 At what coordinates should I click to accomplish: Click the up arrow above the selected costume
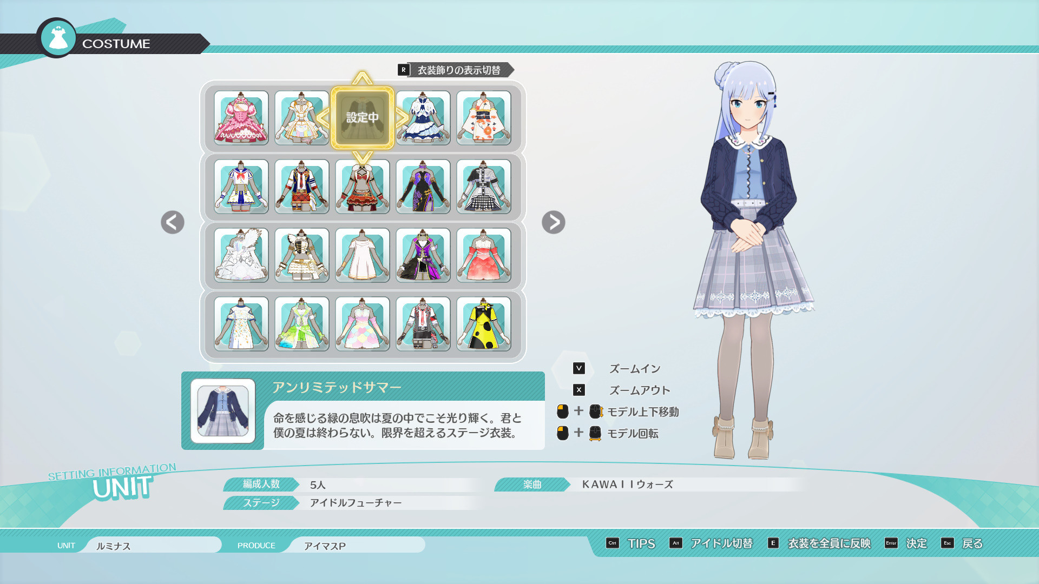coord(362,78)
